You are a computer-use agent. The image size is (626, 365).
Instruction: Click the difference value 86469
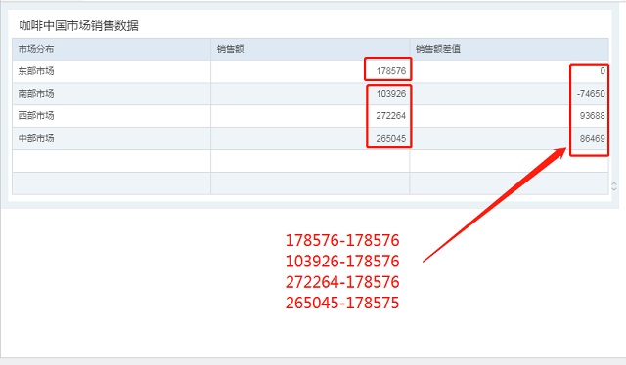(x=593, y=139)
